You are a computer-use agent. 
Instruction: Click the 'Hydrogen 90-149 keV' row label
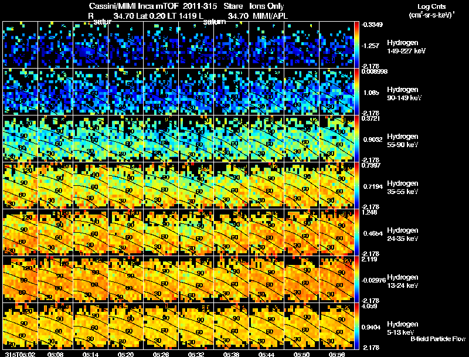(405, 94)
